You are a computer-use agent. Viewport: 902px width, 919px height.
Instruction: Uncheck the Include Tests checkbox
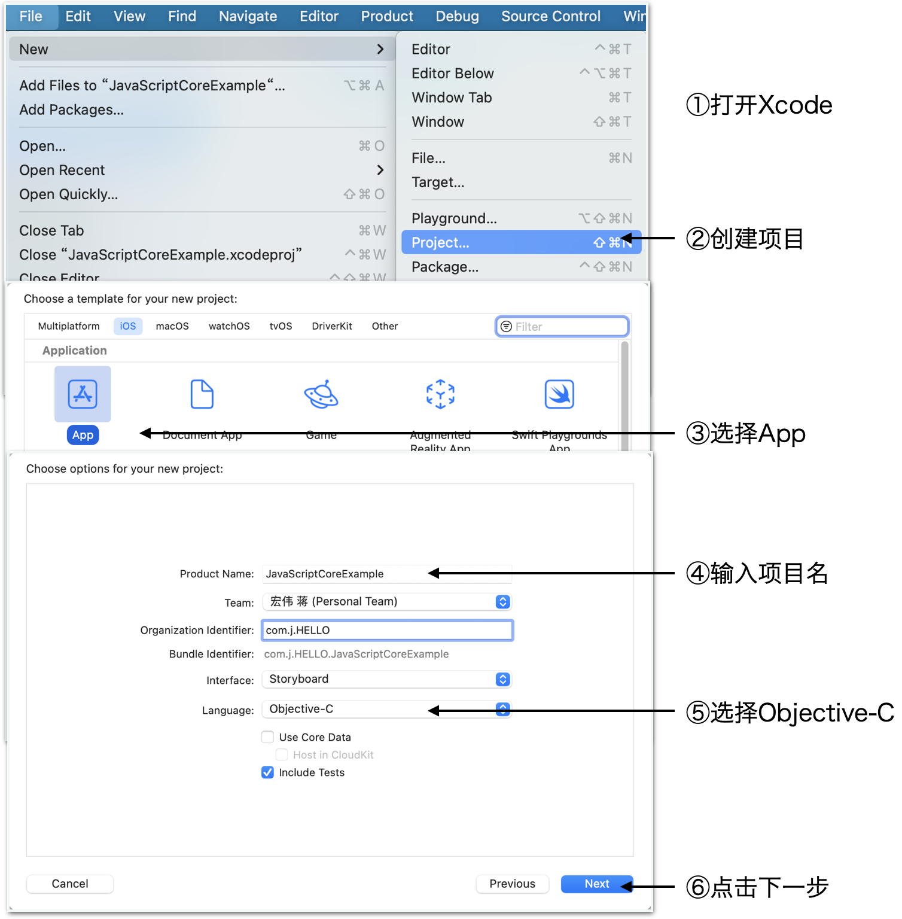click(x=268, y=772)
